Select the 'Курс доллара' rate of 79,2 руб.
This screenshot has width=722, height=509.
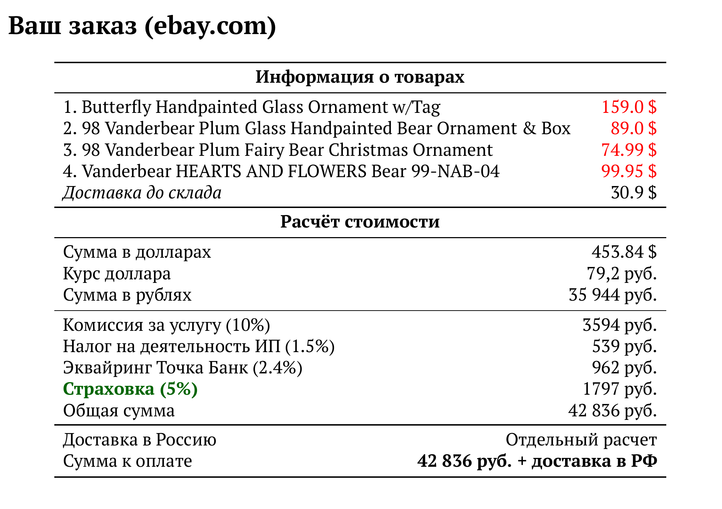622,274
